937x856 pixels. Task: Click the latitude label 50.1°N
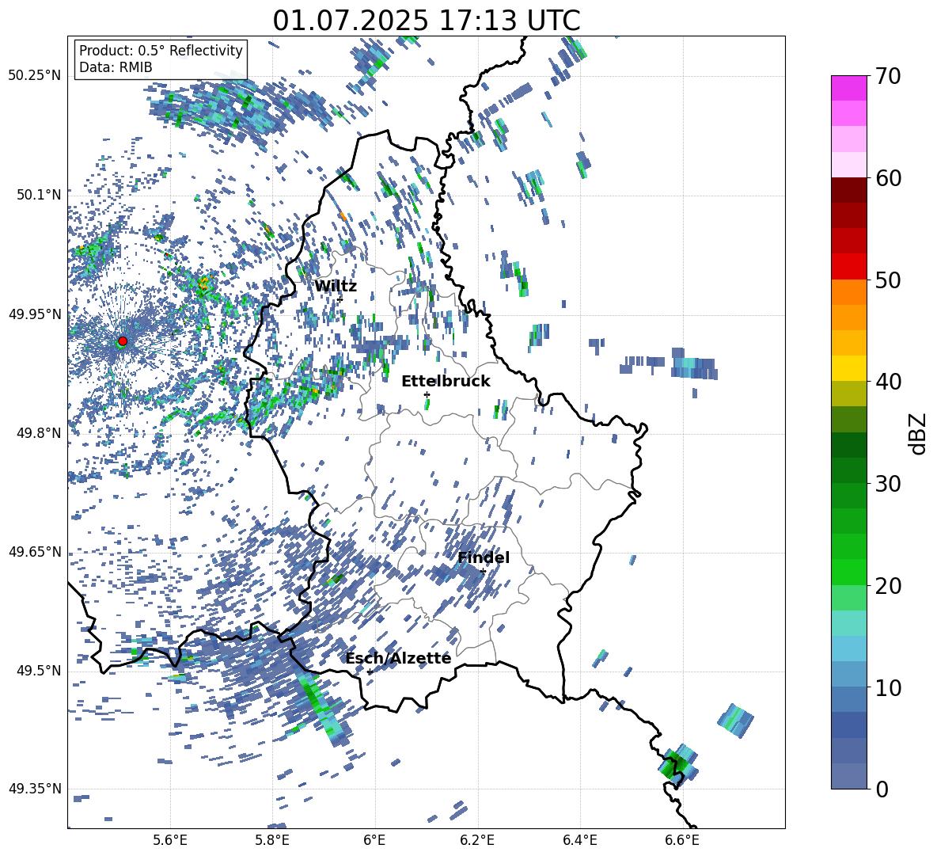tap(38, 195)
